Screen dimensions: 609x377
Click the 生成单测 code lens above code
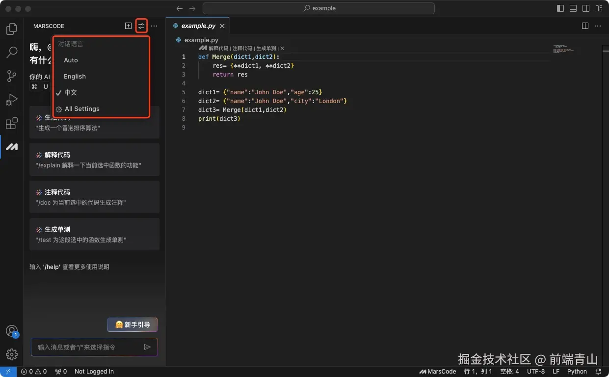tap(266, 48)
